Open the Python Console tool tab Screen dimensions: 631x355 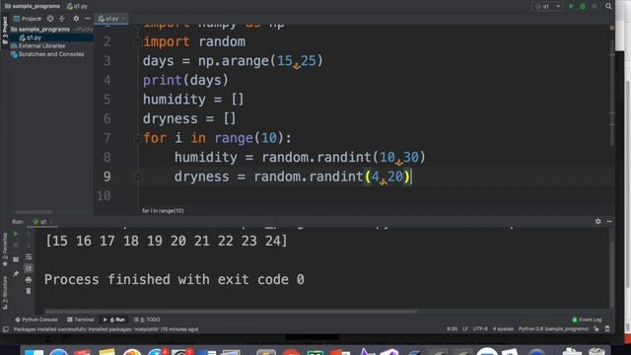[x=36, y=319]
